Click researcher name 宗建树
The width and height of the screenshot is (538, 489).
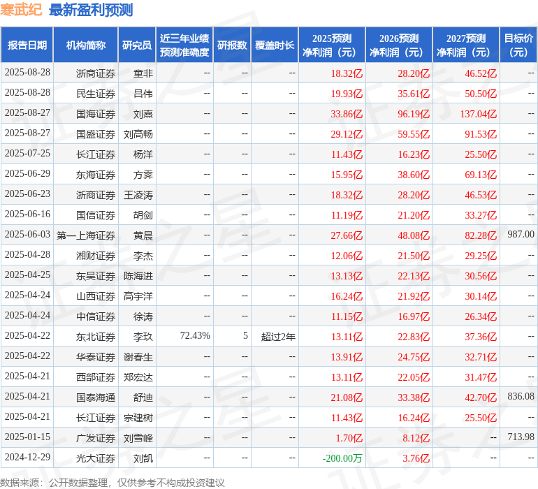(x=138, y=418)
